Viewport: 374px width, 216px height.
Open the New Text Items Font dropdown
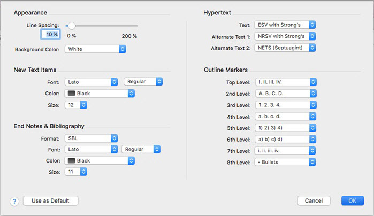91,82
